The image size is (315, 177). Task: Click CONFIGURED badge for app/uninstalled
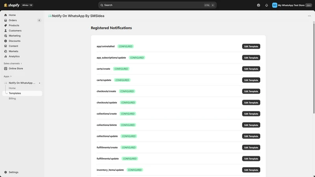tap(126, 46)
